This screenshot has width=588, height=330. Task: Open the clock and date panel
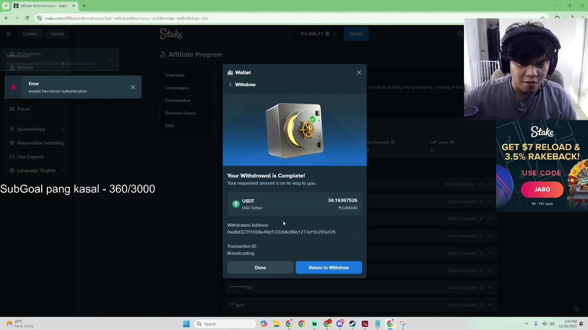569,324
